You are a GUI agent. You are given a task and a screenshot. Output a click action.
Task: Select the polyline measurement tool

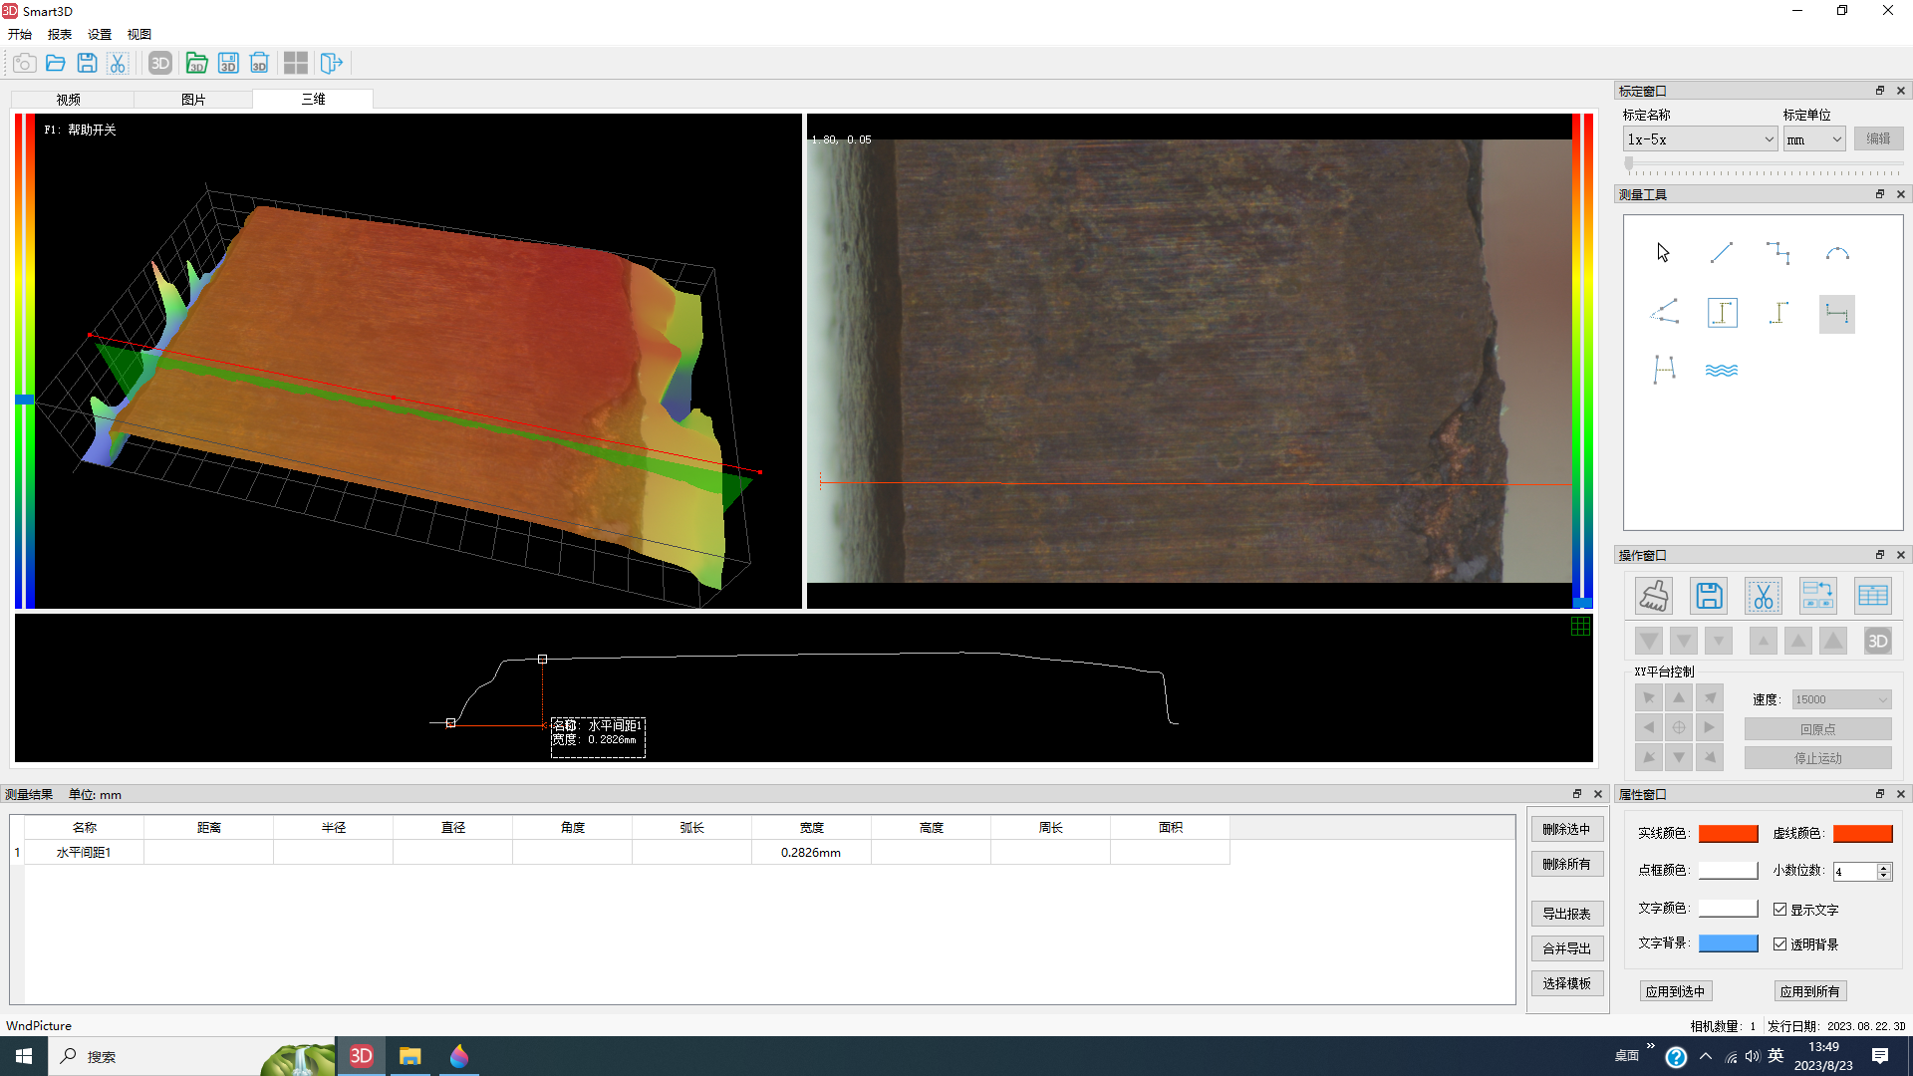pos(1777,253)
